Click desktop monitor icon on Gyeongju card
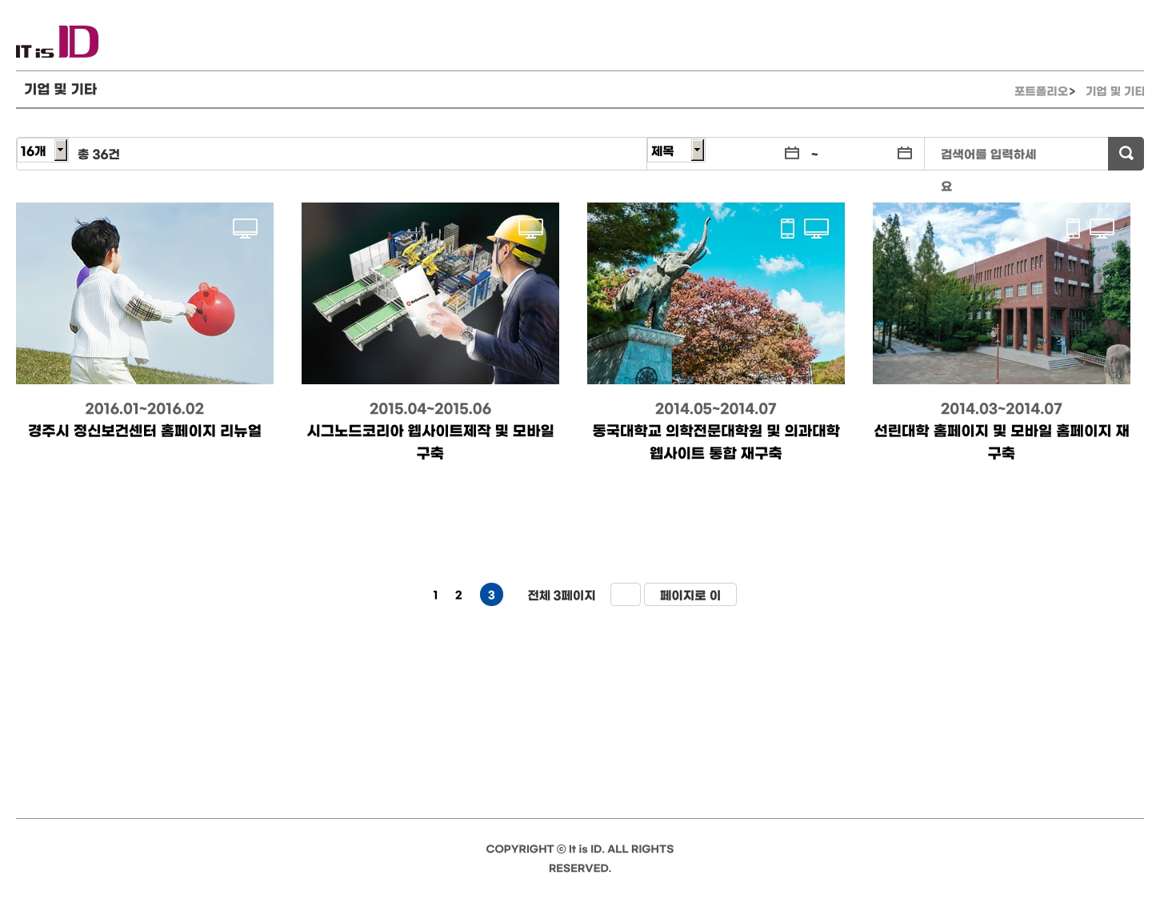The height and width of the screenshot is (899, 1160). [x=245, y=228]
